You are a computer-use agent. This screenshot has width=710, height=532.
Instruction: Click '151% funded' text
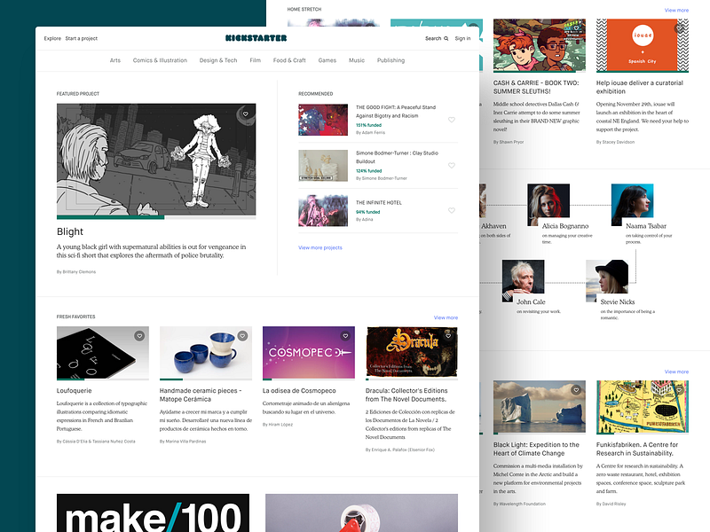pos(368,125)
